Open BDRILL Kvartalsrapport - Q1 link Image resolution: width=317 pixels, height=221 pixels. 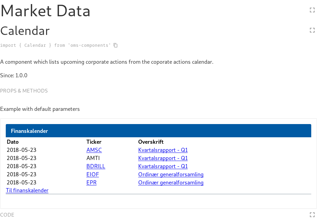pos(163,166)
